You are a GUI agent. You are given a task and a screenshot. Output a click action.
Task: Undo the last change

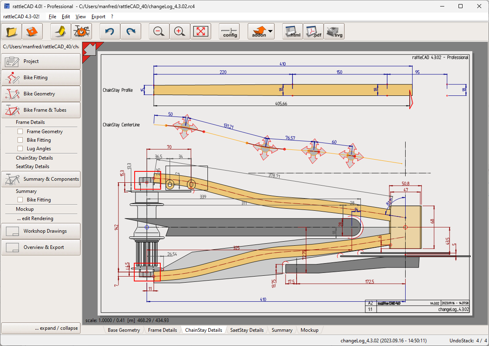pos(110,31)
